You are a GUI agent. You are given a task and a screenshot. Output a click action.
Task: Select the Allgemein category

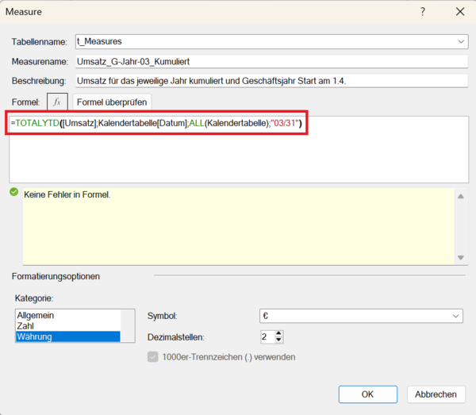[36, 315]
